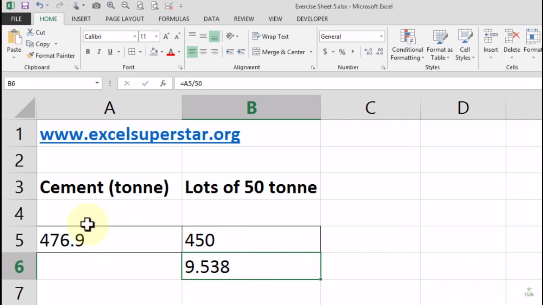Toggle Middle Align
543x305 pixels.
click(203, 36)
